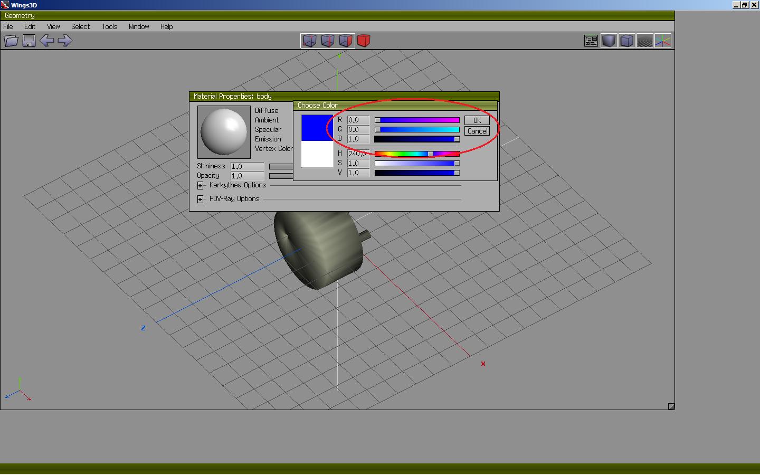Viewport: 760px width, 475px height.
Task: Click the Open file folder icon
Action: pyautogui.click(x=11, y=41)
